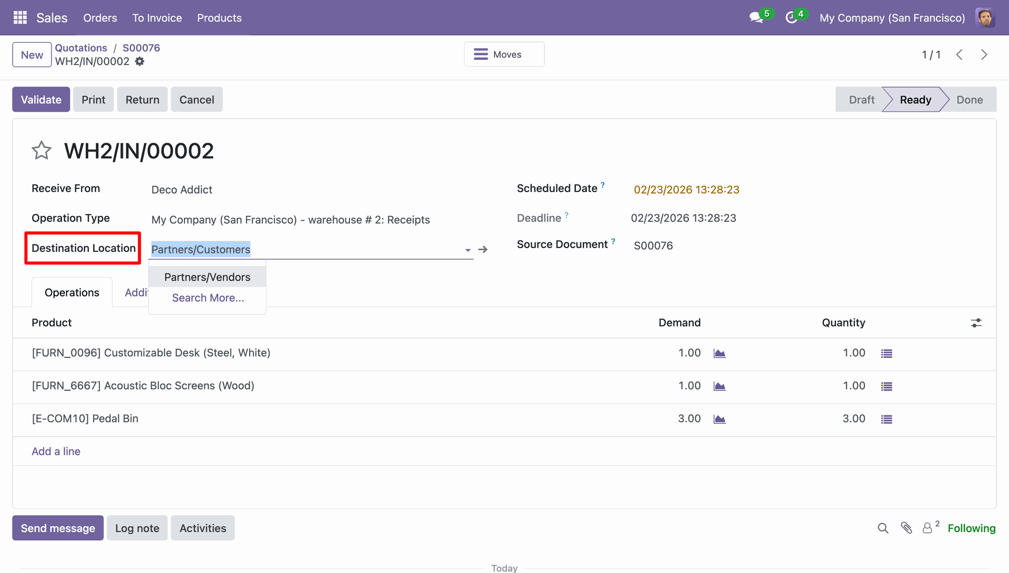Screen dimensions: 1009x573
Task: Open the gear actions menu beside WH2/IN/00002
Action: coord(140,61)
